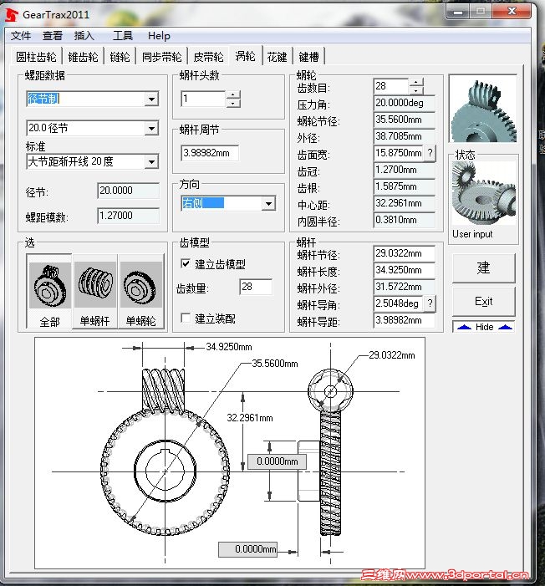Click the 蜗杆头数 number field
Viewport: 545px width, 586px height.
click(x=204, y=99)
